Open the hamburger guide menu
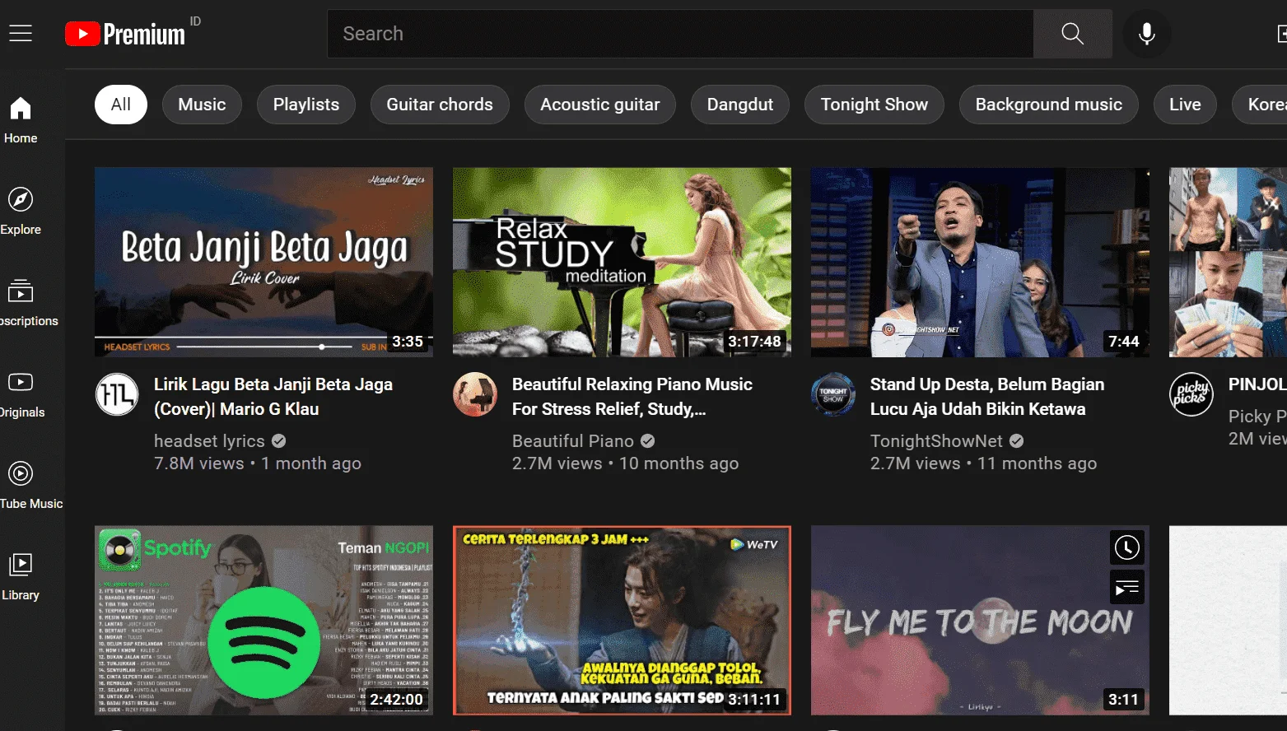Viewport: 1287px width, 731px height. point(21,34)
